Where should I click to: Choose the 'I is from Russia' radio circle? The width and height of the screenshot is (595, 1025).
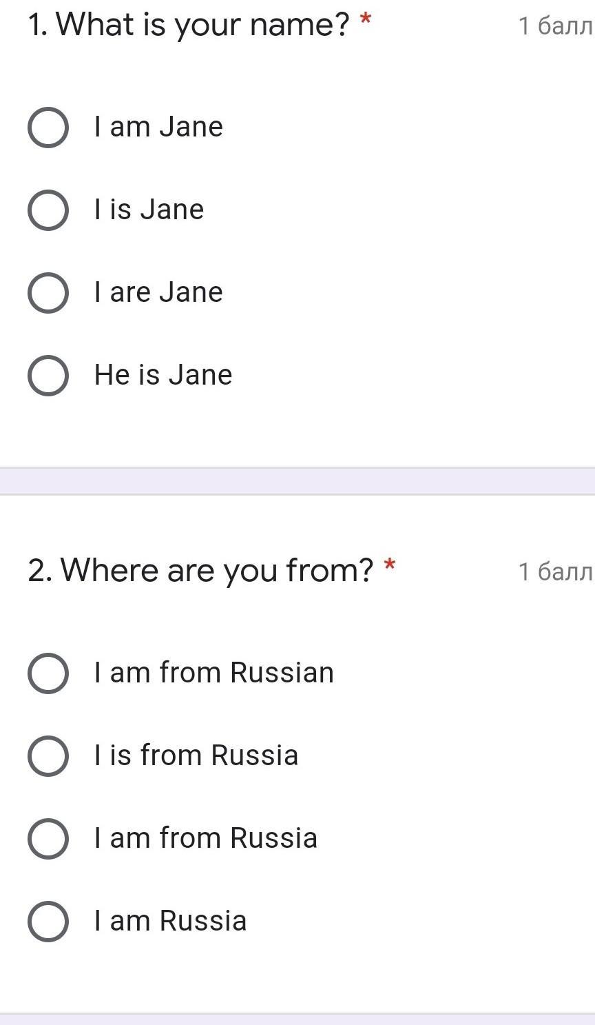48,756
